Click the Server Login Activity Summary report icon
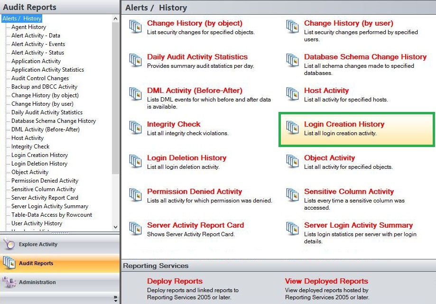Image resolution: width=436 pixels, height=304 pixels. pyautogui.click(x=293, y=229)
